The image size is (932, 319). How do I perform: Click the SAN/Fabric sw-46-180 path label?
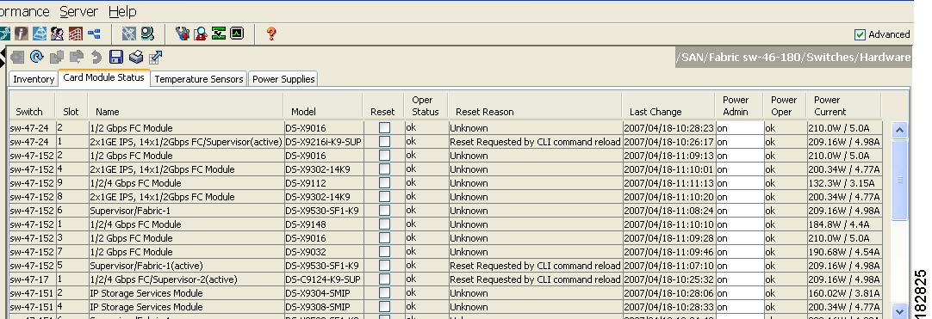tap(794, 58)
